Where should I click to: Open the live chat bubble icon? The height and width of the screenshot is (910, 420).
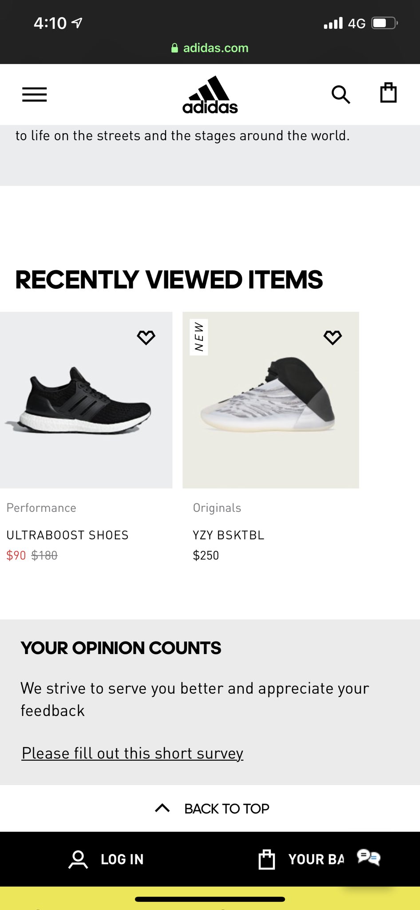(368, 858)
